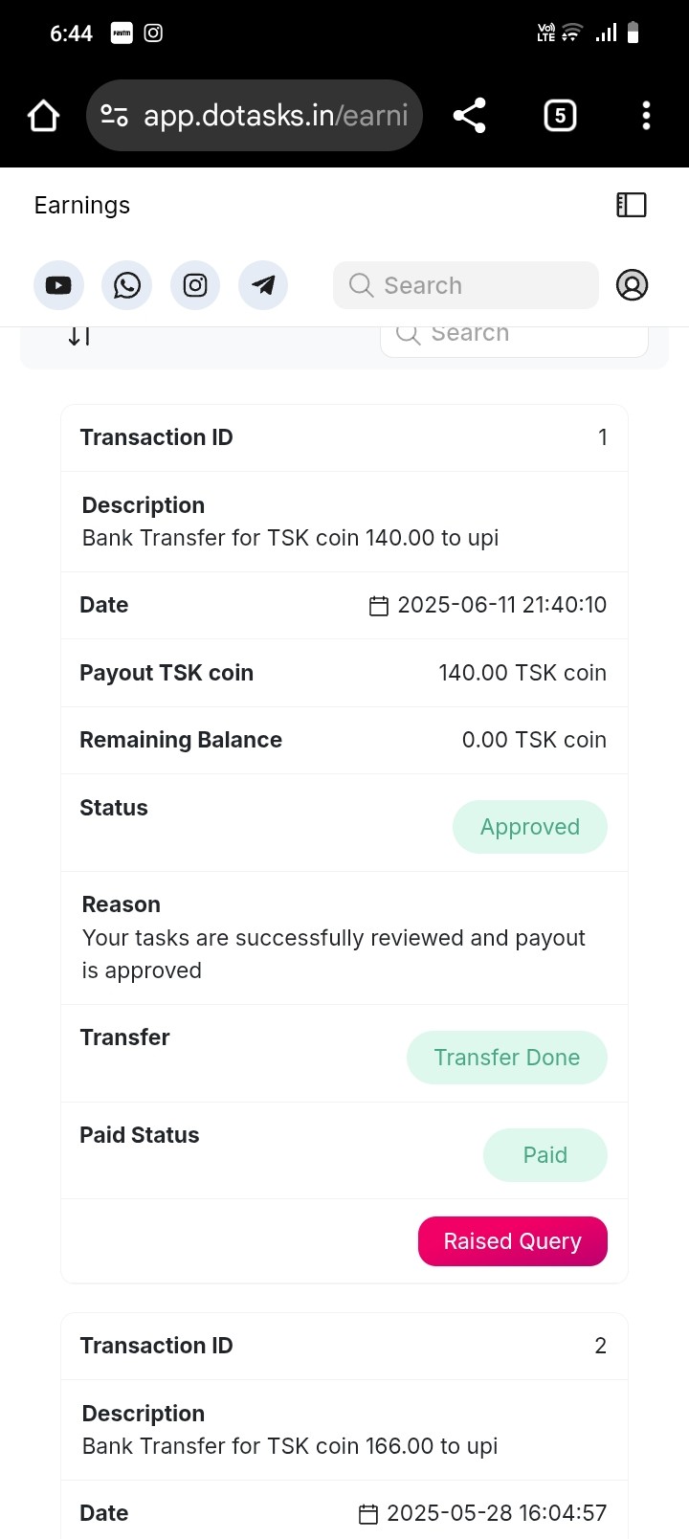Click the sort arrows icon
Viewport: 689px width, 1539px height.
pyautogui.click(x=79, y=336)
